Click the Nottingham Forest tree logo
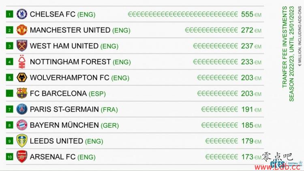The height and width of the screenshot is (171, 304). click(x=22, y=61)
